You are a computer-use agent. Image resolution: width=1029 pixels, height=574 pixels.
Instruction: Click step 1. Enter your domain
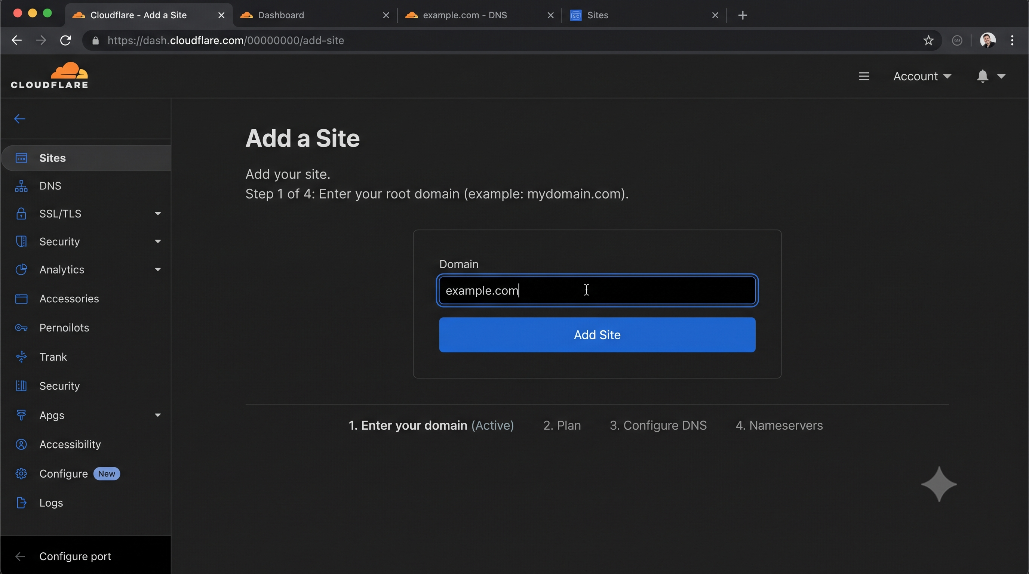coord(431,426)
